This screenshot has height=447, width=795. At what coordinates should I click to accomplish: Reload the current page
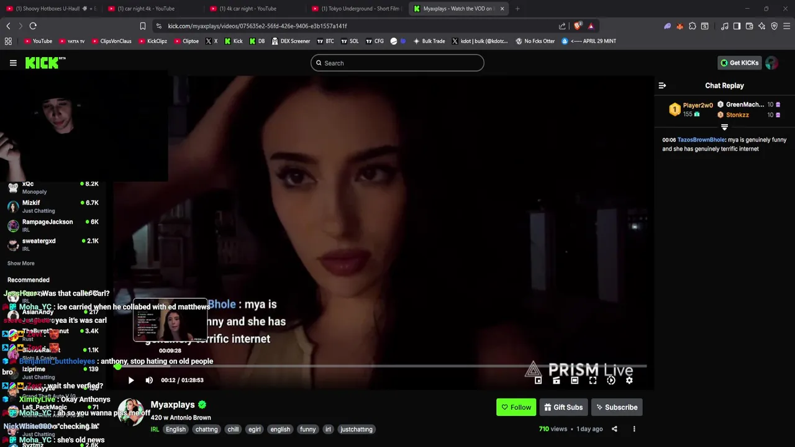tap(33, 26)
